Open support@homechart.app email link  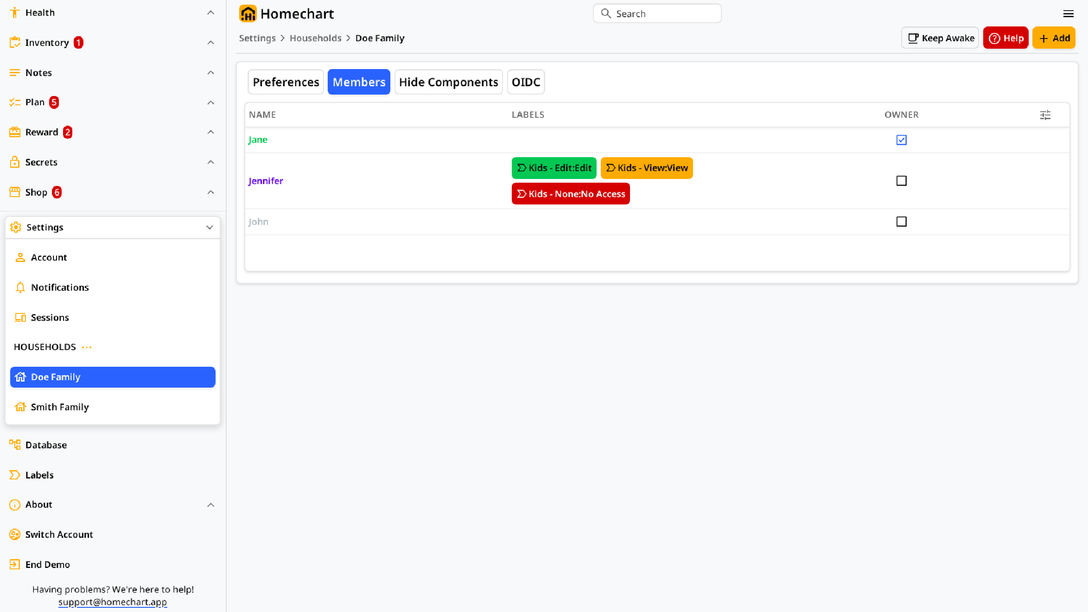(x=113, y=602)
